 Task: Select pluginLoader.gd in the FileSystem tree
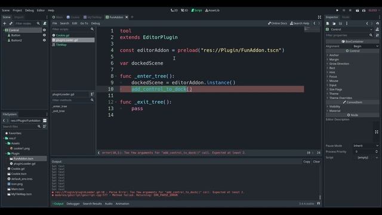point(24,164)
